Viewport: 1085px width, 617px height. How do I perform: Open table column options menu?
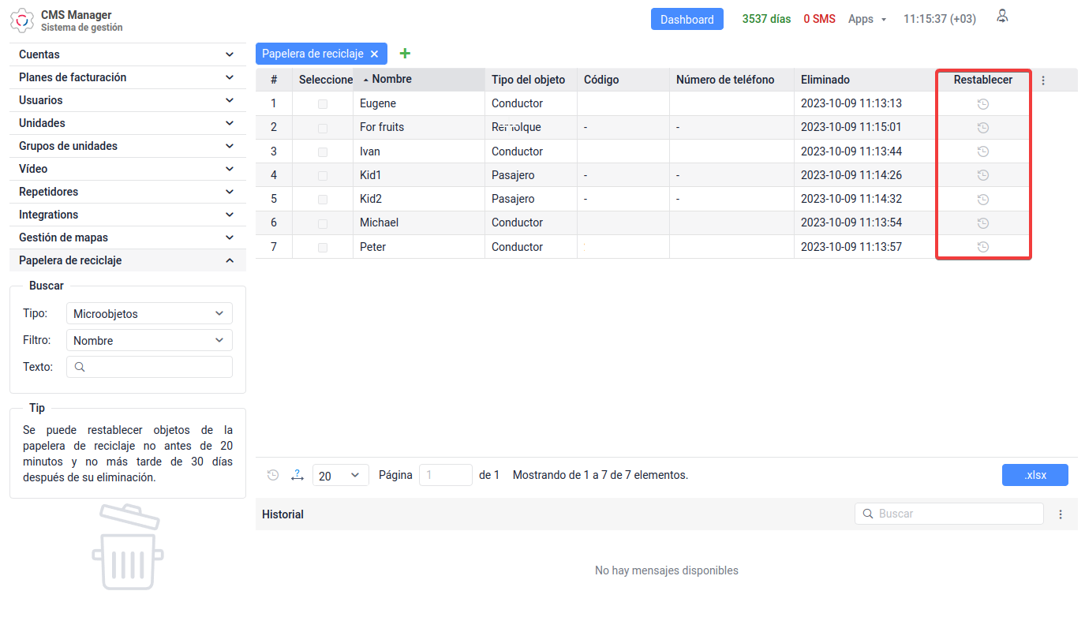click(x=1043, y=80)
